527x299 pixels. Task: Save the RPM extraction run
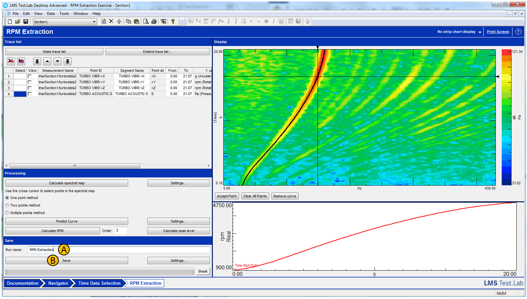pos(67,261)
